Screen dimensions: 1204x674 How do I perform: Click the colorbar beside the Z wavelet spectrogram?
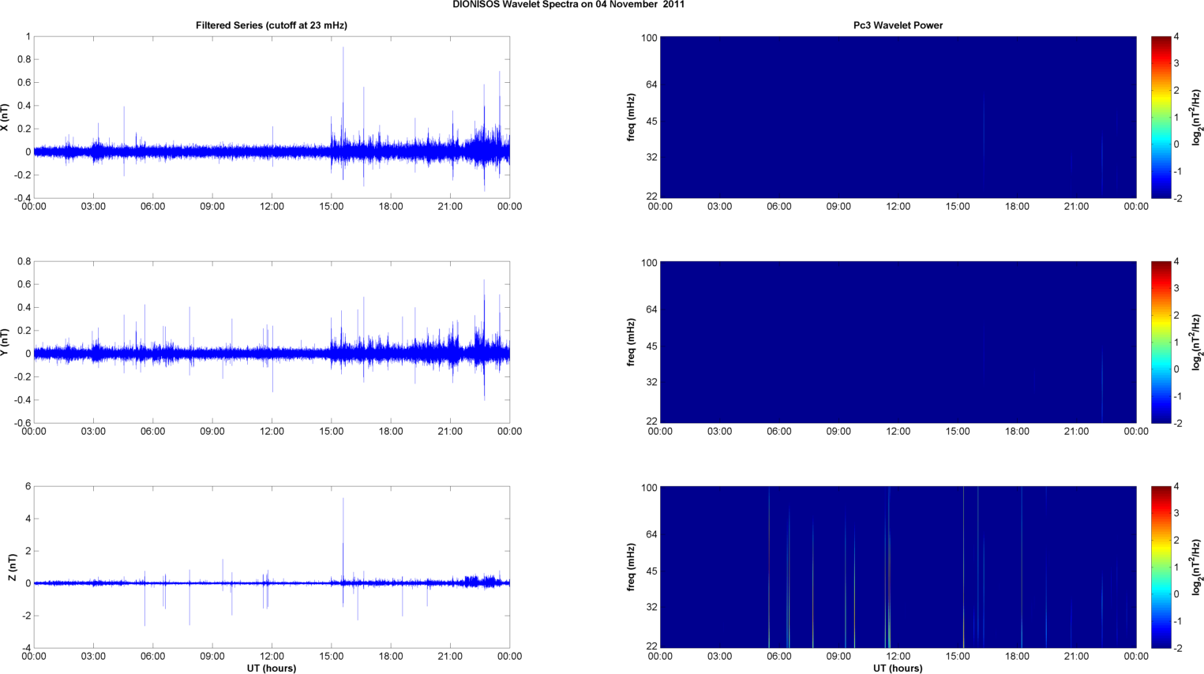pyautogui.click(x=1161, y=567)
